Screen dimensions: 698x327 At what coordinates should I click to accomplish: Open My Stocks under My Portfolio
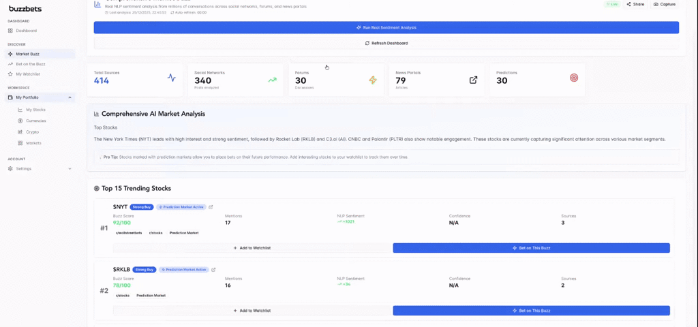tap(35, 110)
